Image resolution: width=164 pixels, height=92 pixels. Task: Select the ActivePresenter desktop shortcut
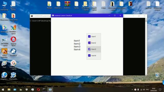coord(13,65)
